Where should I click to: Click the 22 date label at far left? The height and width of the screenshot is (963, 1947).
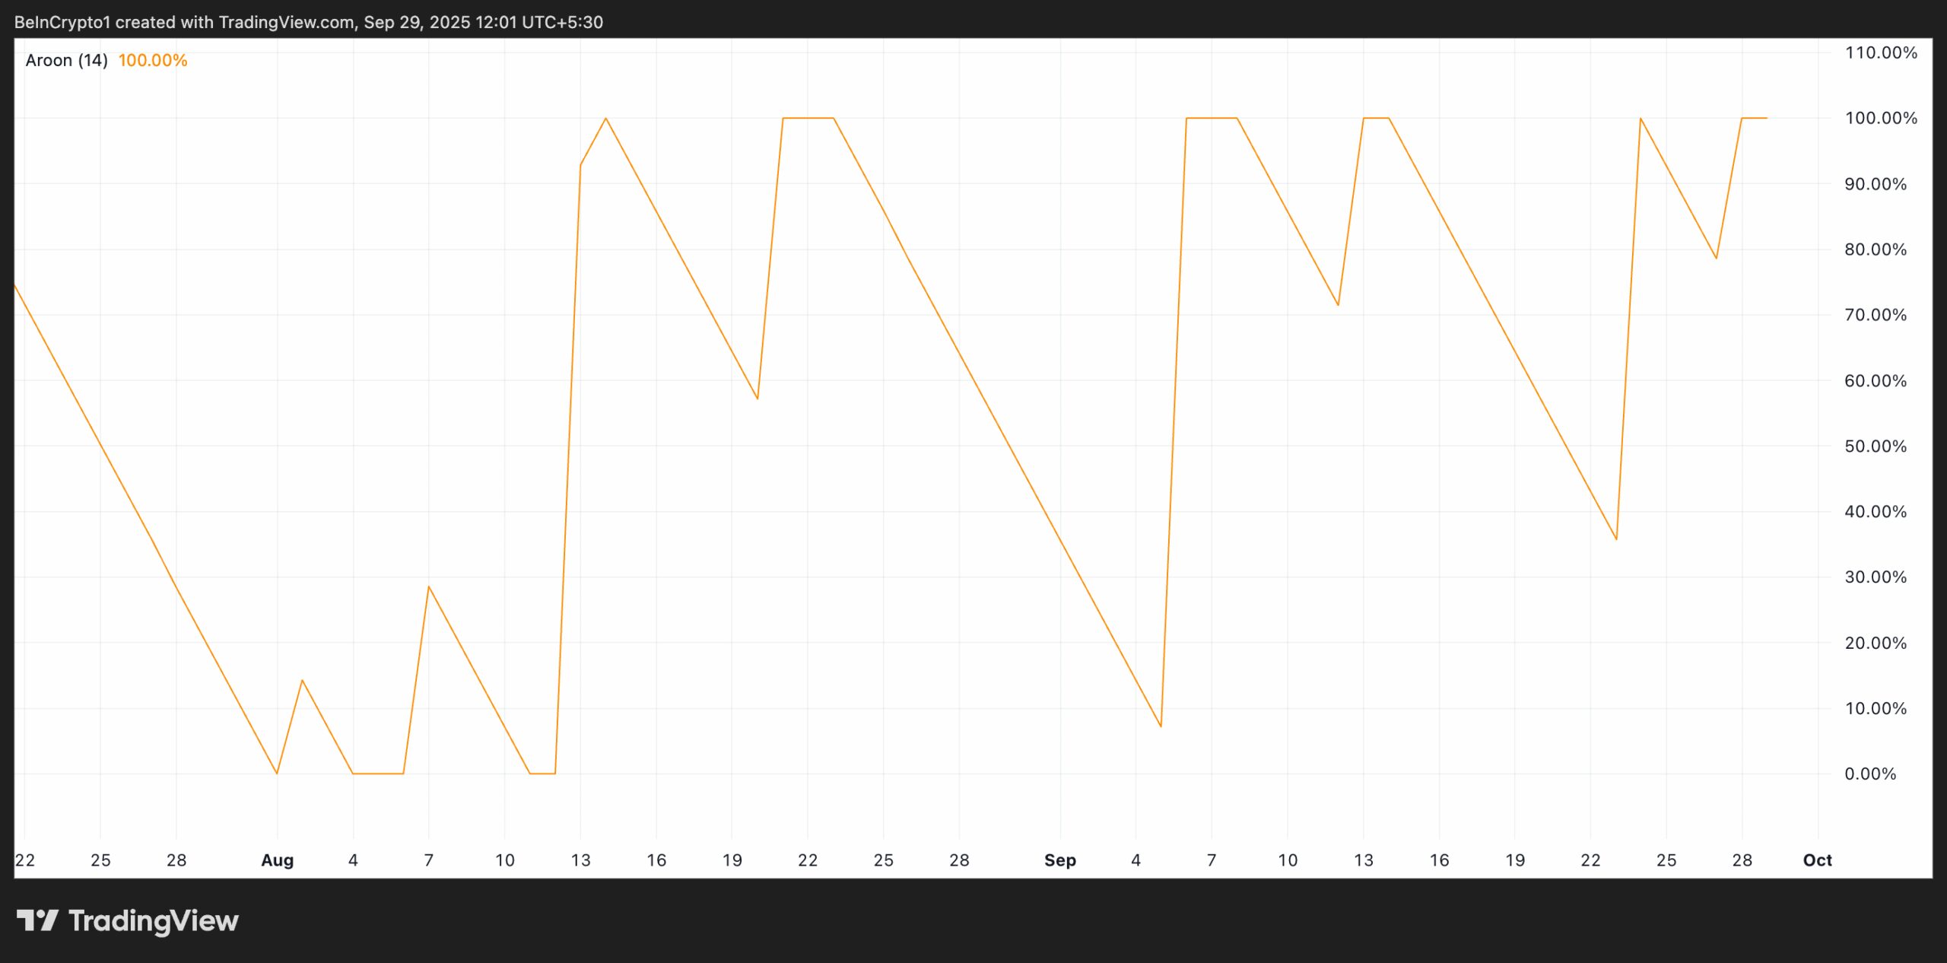pos(25,860)
